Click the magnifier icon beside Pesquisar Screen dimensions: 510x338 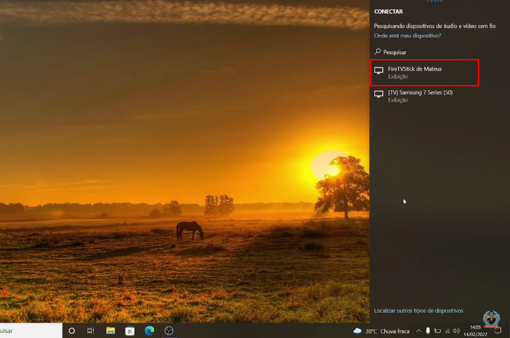(377, 52)
